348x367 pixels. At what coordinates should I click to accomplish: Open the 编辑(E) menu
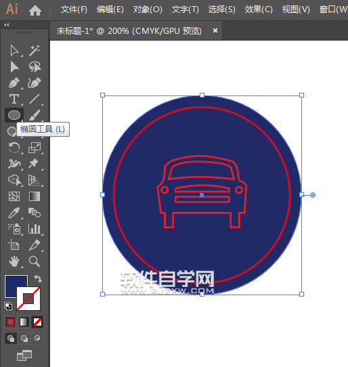(110, 9)
